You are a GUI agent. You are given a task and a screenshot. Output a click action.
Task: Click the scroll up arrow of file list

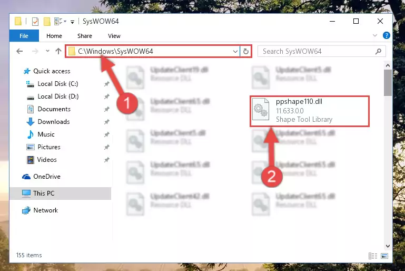pos(388,65)
